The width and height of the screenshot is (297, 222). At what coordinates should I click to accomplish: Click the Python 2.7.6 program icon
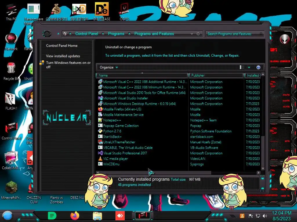(x=100, y=131)
